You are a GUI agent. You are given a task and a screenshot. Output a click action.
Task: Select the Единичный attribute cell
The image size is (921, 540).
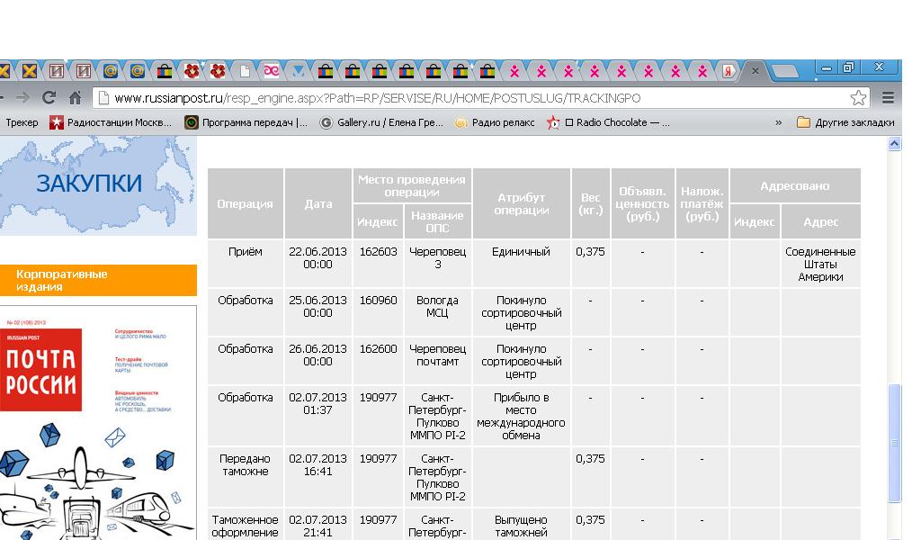(x=521, y=263)
